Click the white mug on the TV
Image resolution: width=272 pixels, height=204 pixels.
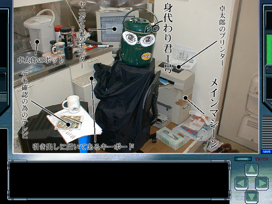[71, 103]
